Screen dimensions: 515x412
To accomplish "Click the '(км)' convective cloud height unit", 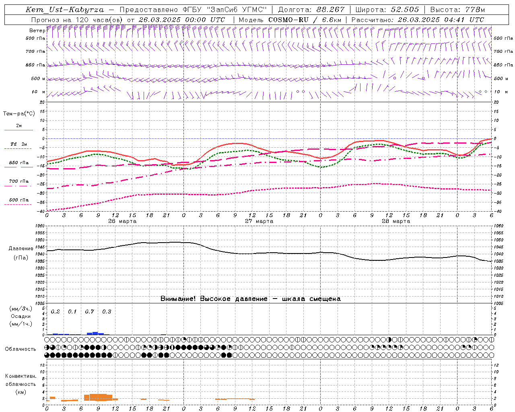I will point(21,392).
